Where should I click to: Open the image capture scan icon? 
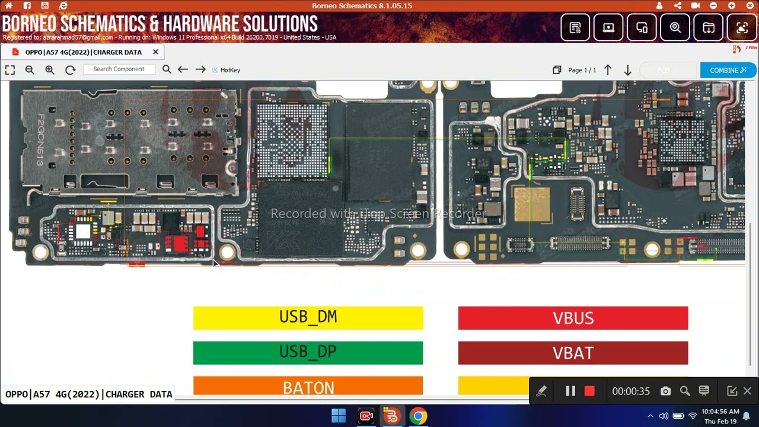[x=742, y=27]
